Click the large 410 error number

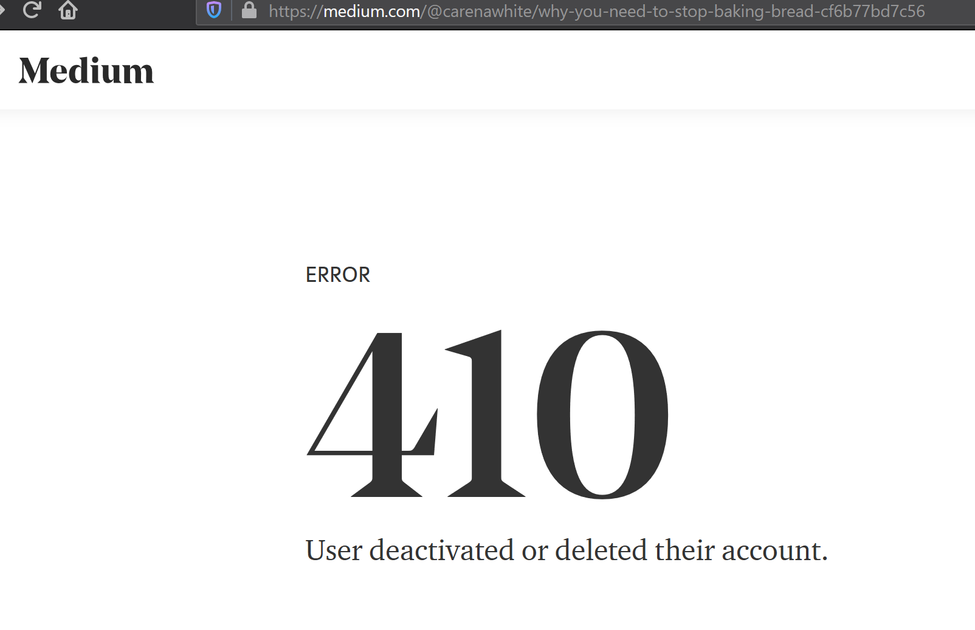pos(487,414)
